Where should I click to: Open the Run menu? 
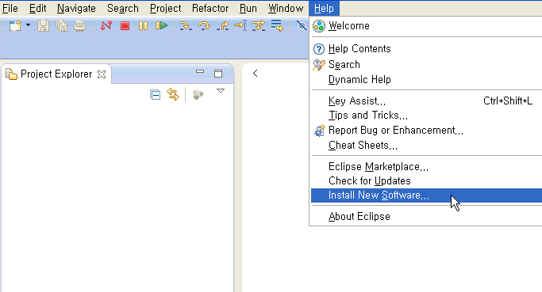248,8
